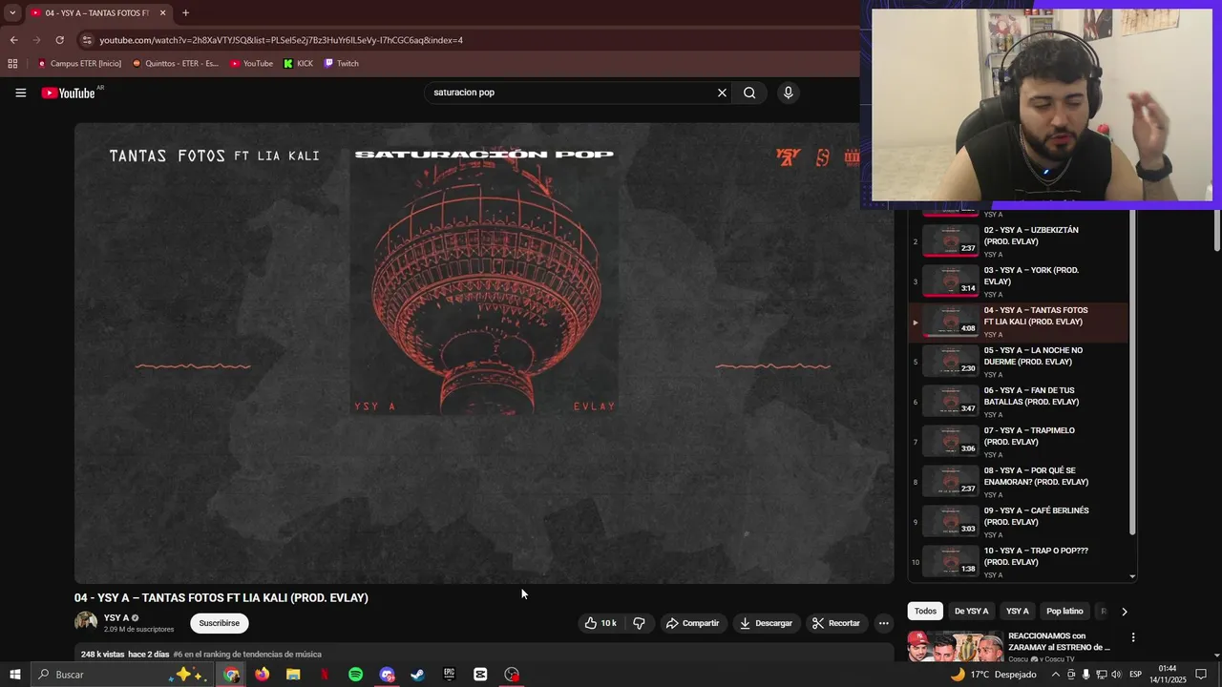Screen dimensions: 1222x687
Task: Open the Chrome apps grid in bookmarks bar
Action: click(x=12, y=64)
